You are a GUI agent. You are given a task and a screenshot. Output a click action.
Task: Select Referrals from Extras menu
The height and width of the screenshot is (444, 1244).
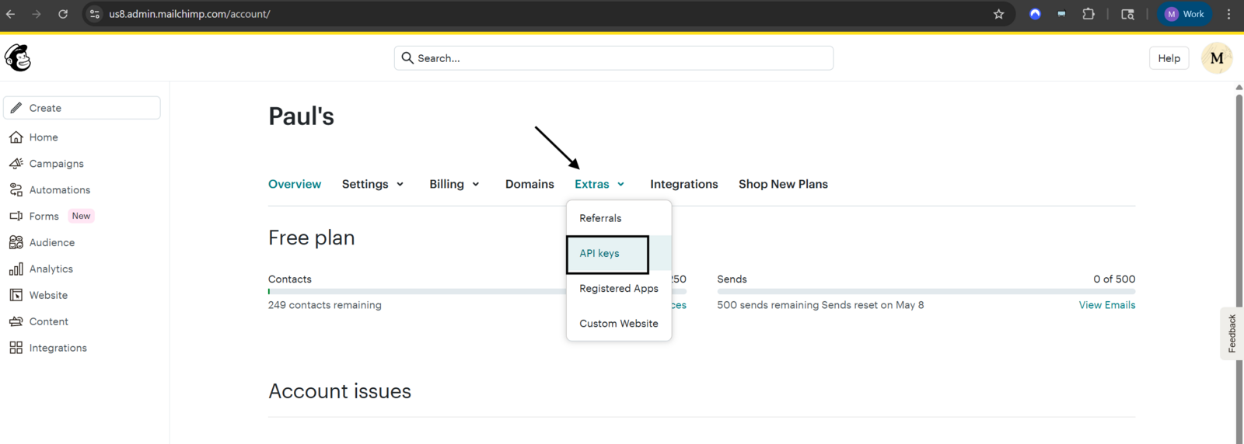[x=619, y=218]
